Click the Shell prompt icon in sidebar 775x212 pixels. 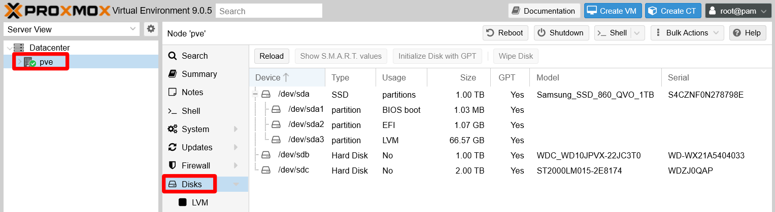(173, 111)
